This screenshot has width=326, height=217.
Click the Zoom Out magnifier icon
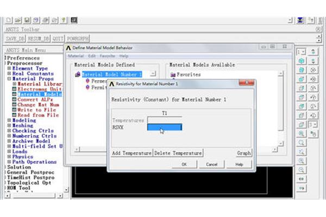(x=302, y=170)
